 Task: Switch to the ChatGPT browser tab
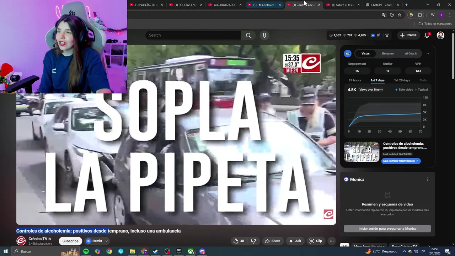pyautogui.click(x=383, y=5)
